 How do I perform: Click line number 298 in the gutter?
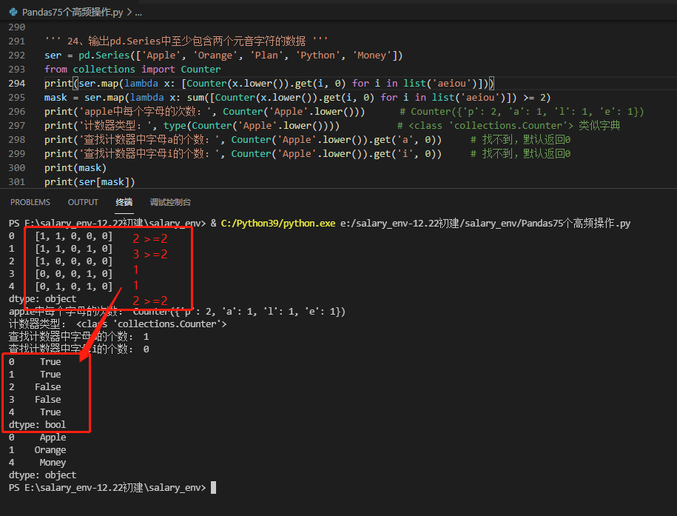(x=17, y=140)
